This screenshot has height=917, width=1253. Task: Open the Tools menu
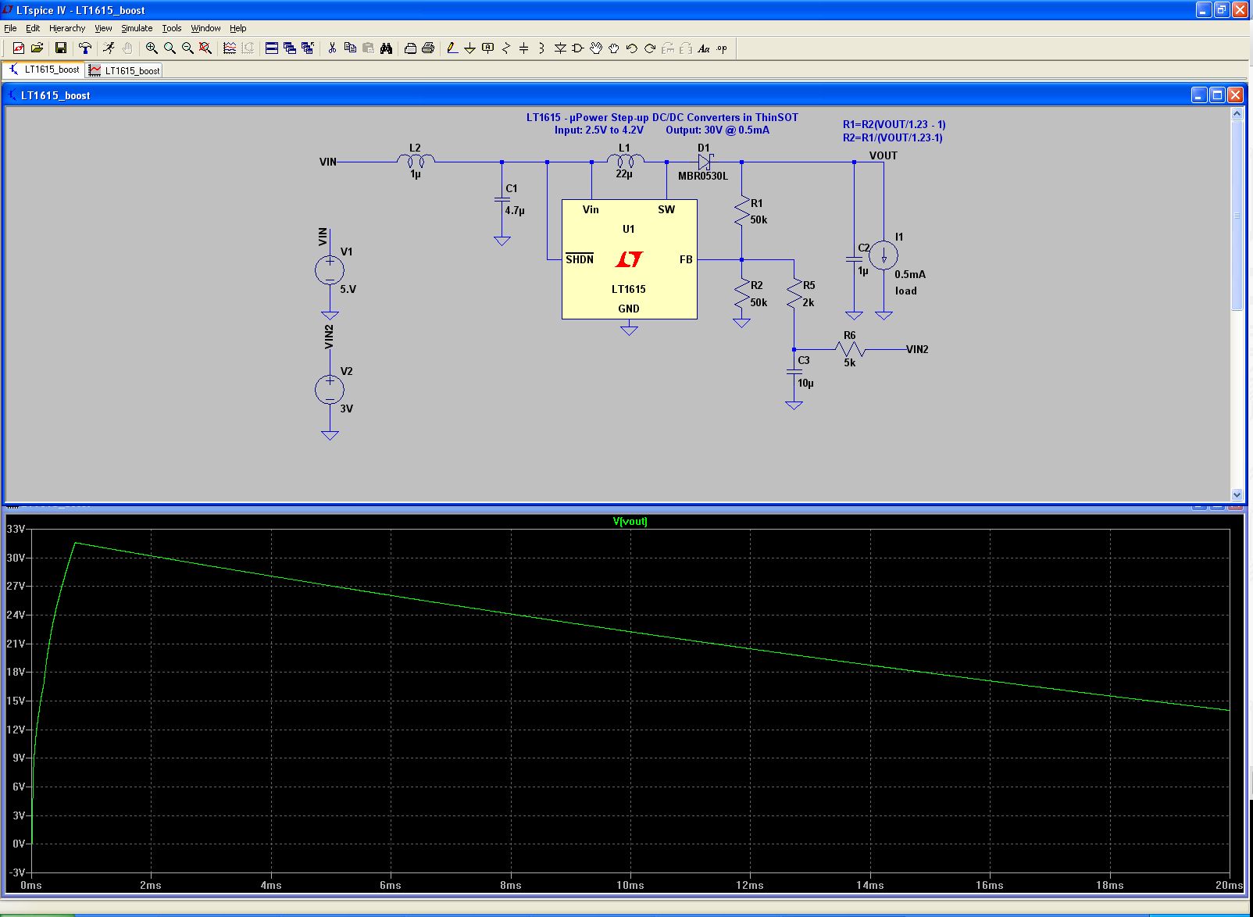[x=172, y=28]
